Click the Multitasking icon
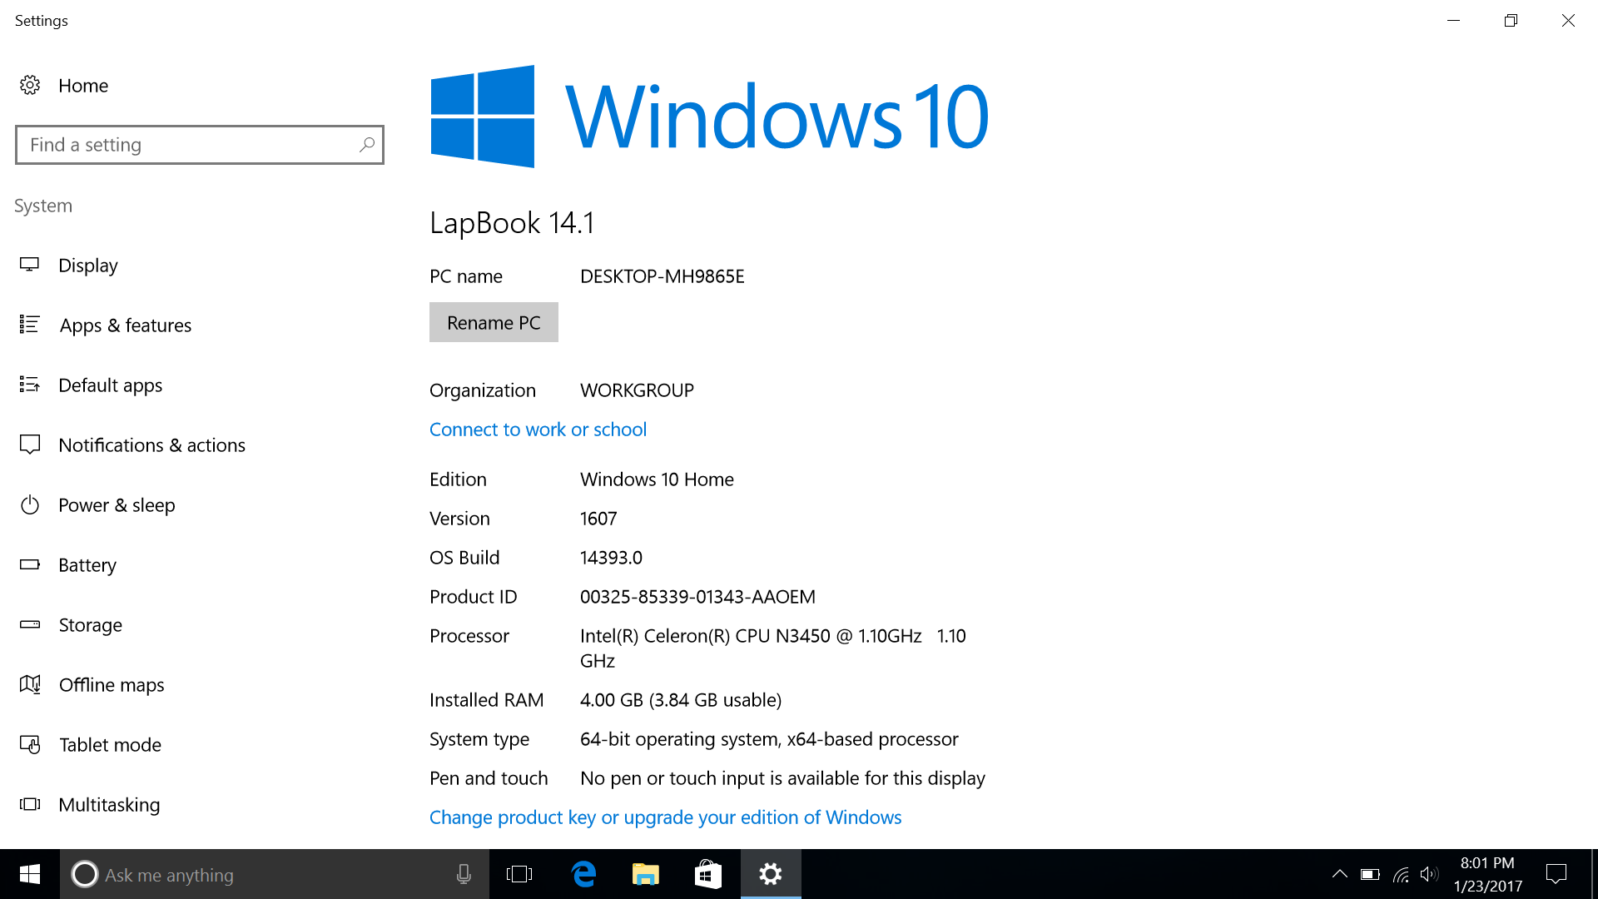The height and width of the screenshot is (899, 1598). tap(30, 804)
